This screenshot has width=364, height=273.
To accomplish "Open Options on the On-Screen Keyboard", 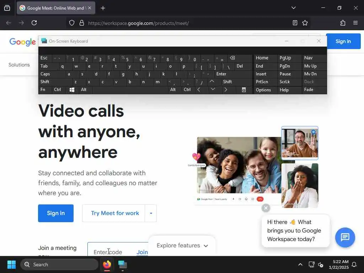I will tap(266, 90).
